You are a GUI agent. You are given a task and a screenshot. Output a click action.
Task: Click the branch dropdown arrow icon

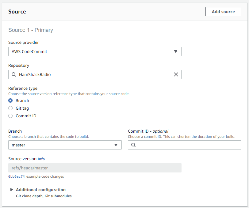116,145
